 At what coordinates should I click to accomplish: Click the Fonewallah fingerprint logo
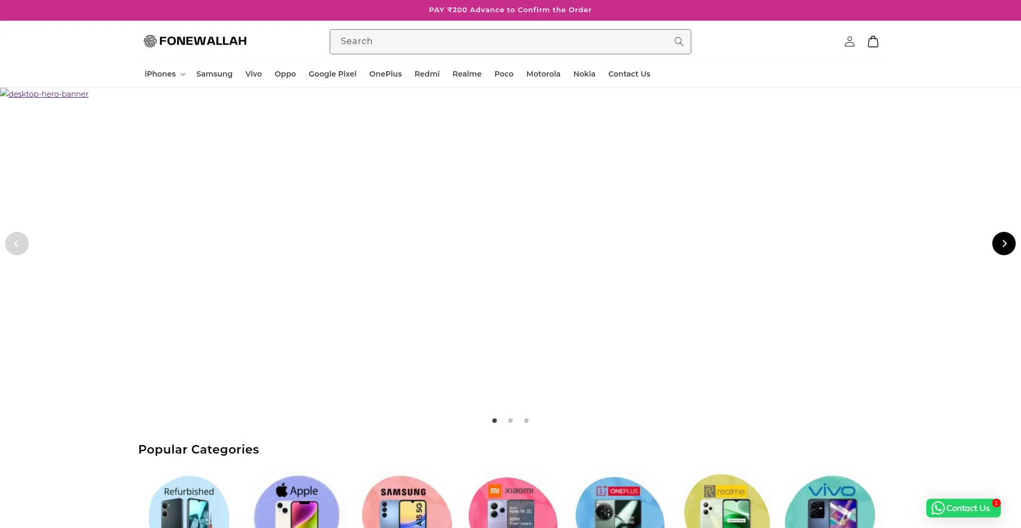coord(149,40)
